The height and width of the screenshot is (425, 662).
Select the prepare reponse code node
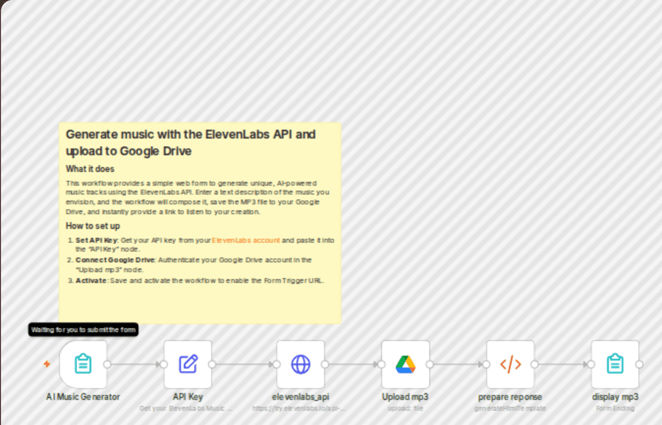pyautogui.click(x=511, y=364)
